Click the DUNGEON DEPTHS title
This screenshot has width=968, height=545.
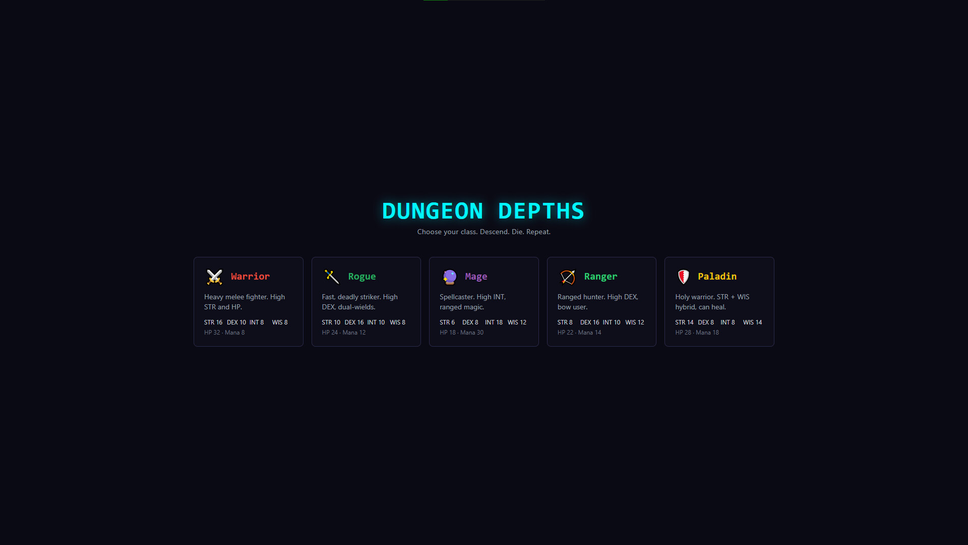(x=483, y=211)
